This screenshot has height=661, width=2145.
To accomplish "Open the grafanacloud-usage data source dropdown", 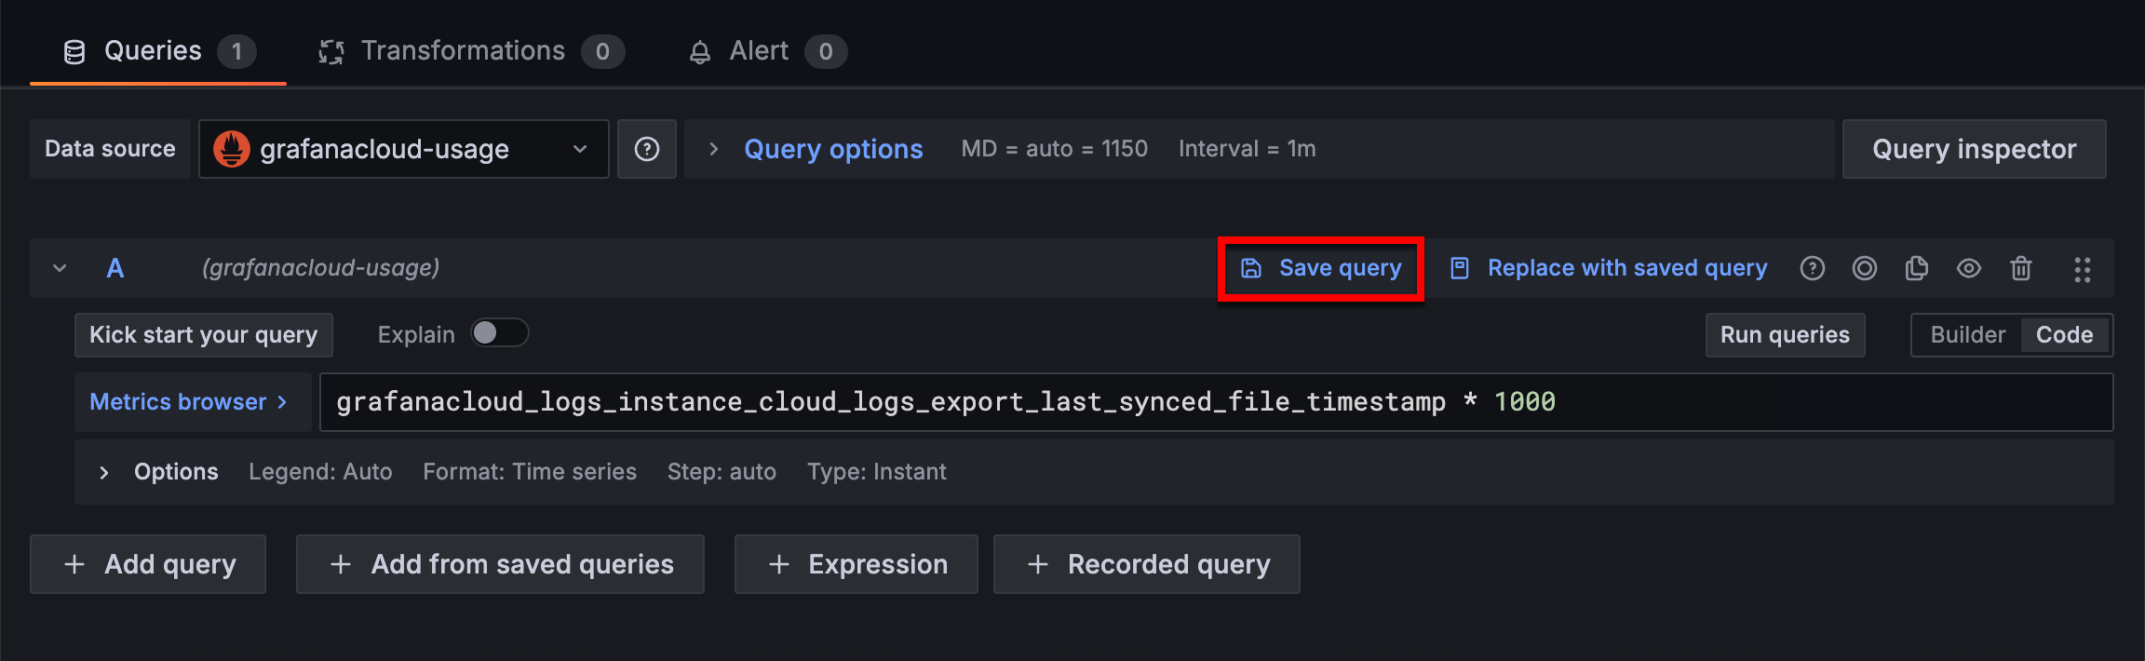I will [403, 149].
